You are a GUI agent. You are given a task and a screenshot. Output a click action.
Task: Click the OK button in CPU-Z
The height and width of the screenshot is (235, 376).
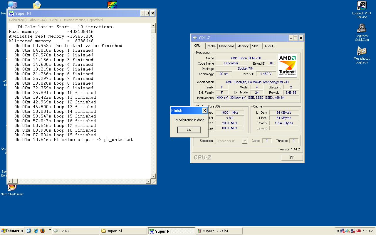tap(292, 158)
